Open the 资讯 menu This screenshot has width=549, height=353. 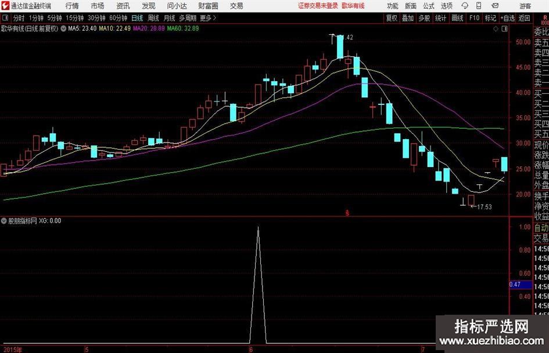[x=123, y=6]
